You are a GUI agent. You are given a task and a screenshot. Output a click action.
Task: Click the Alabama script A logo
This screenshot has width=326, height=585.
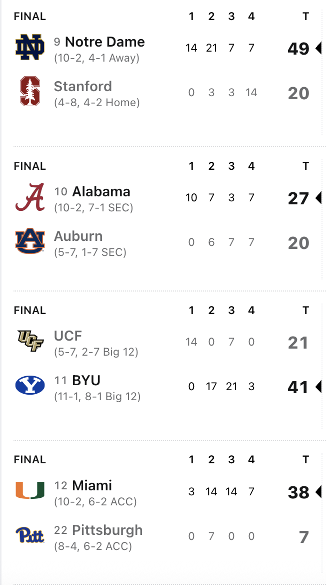click(x=30, y=197)
